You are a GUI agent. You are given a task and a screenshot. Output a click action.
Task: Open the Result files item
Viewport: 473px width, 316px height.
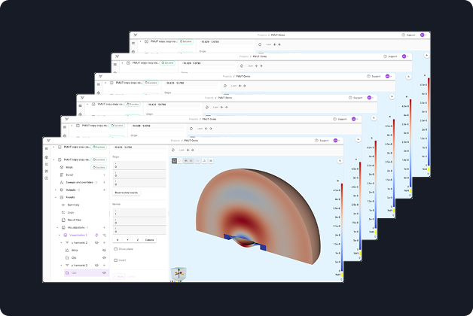(75, 220)
